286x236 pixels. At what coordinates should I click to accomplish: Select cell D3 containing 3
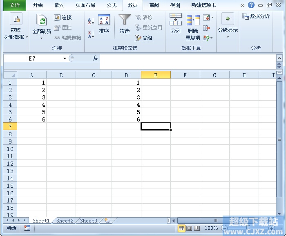[x=126, y=97]
